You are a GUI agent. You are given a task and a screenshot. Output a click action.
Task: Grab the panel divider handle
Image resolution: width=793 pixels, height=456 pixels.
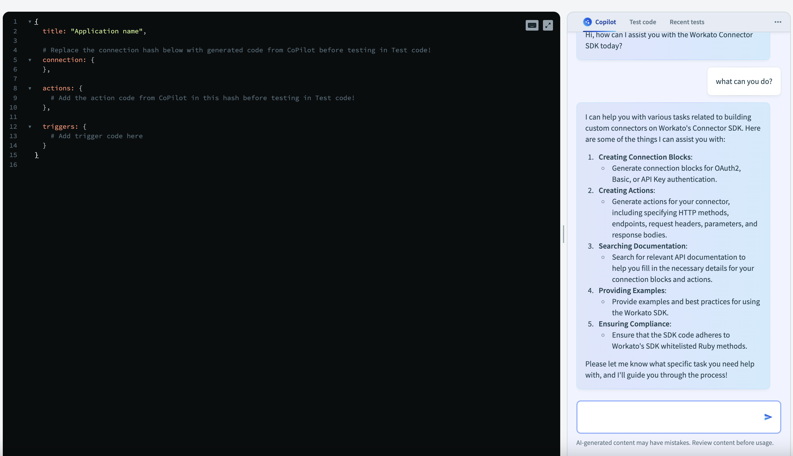(564, 234)
